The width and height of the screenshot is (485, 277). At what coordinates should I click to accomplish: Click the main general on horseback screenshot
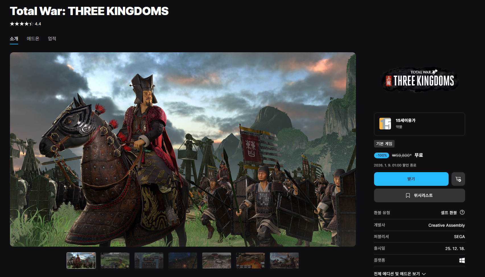point(183,149)
